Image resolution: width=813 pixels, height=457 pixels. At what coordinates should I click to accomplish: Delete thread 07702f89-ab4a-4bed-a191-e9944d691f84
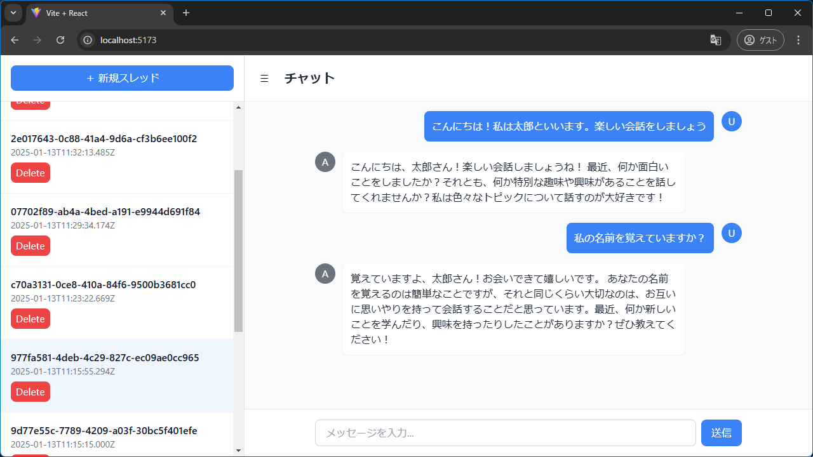click(30, 246)
